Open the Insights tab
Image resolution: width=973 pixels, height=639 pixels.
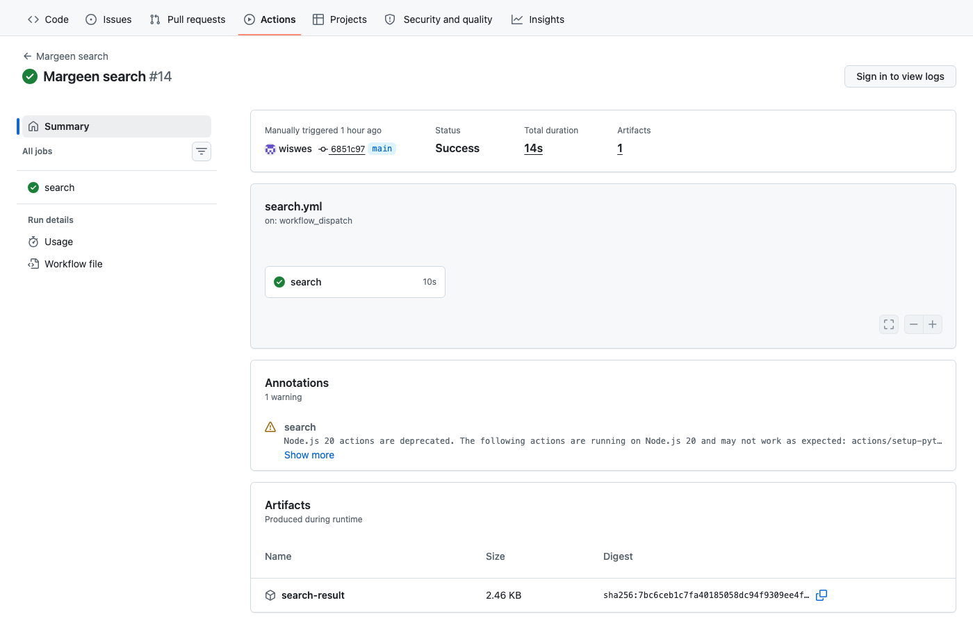538,19
